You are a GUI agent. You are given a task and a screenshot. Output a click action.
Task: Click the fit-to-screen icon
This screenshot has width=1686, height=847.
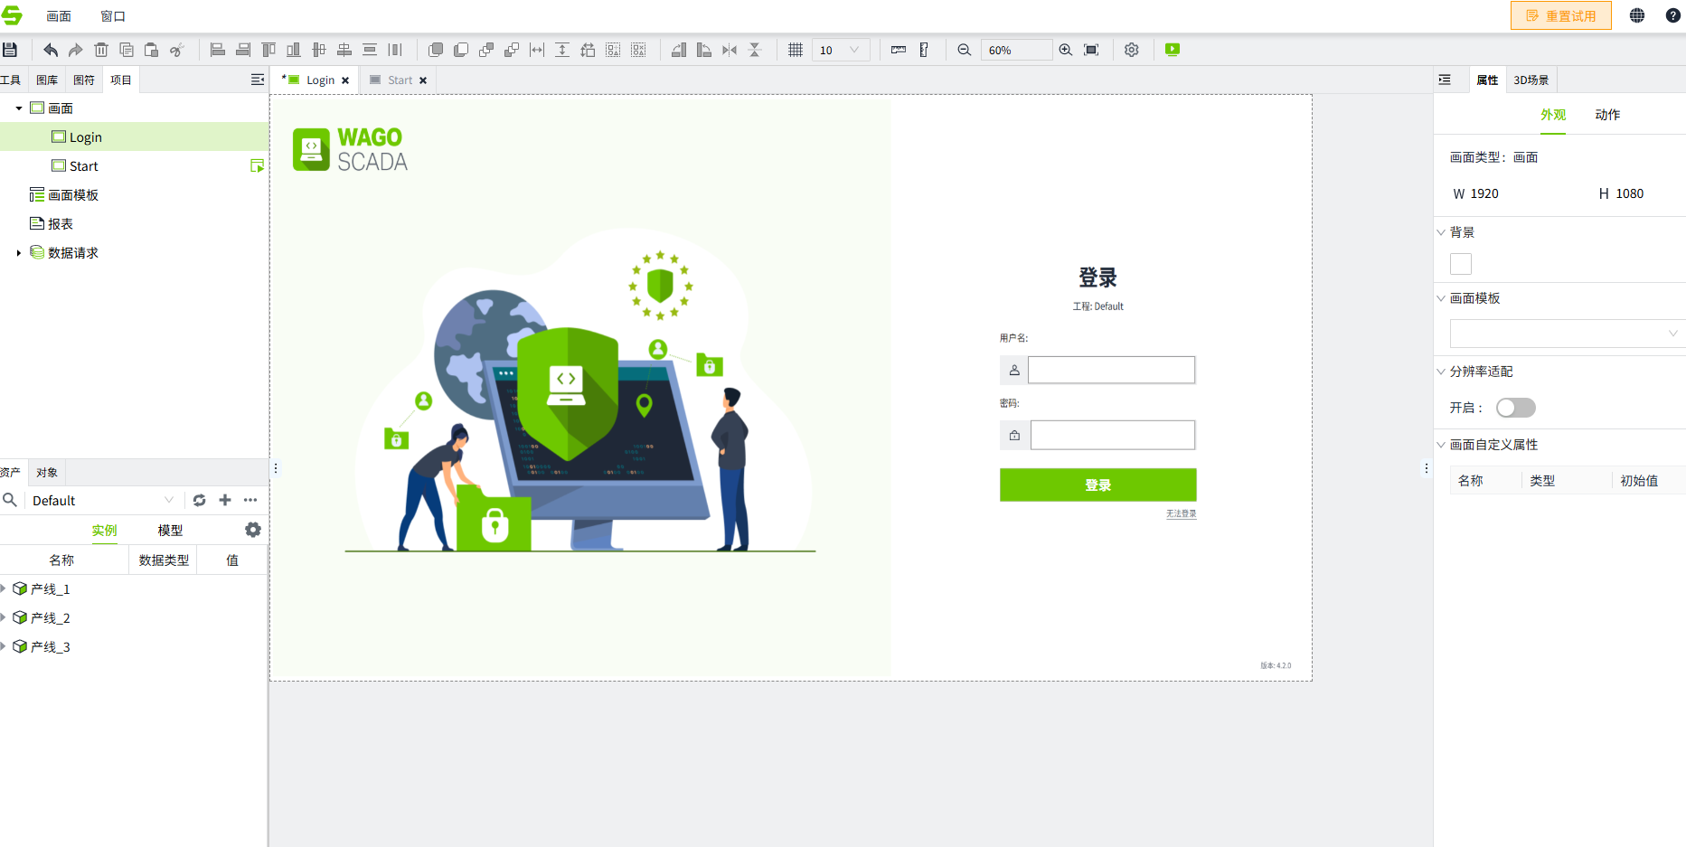point(1091,50)
